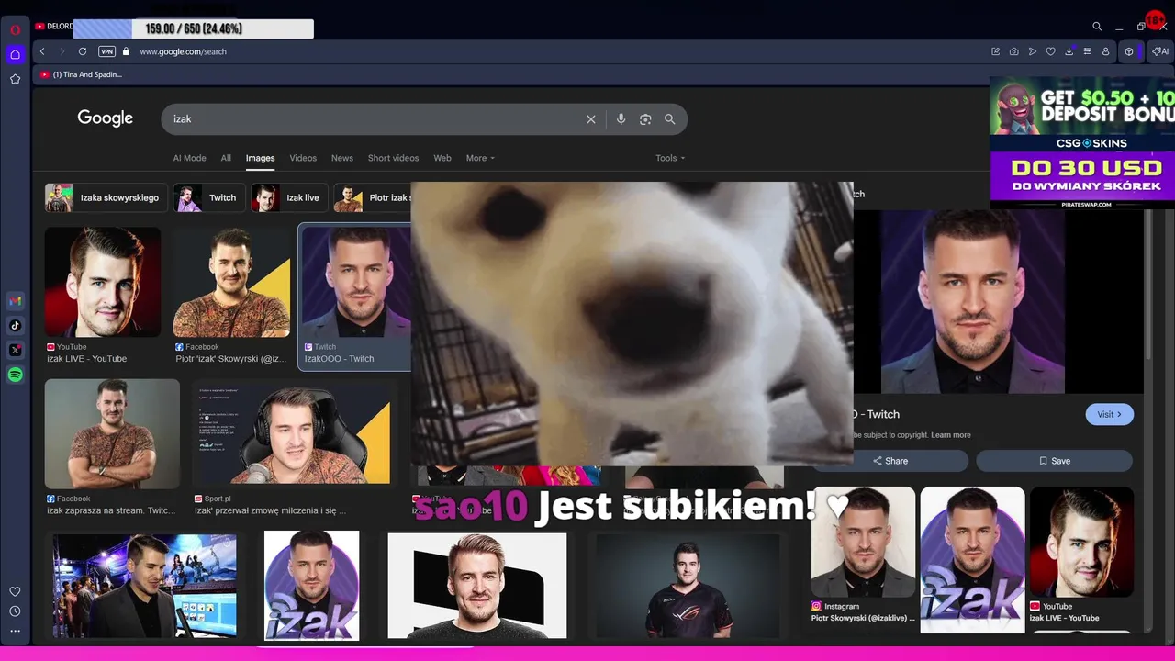The width and height of the screenshot is (1175, 661).
Task: Open the extensions cube icon
Action: 1129,51
